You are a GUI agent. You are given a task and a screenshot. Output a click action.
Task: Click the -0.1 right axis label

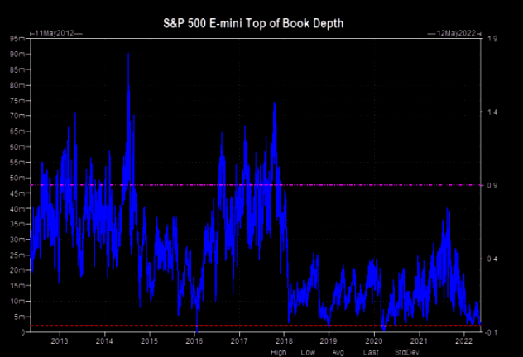(491, 333)
